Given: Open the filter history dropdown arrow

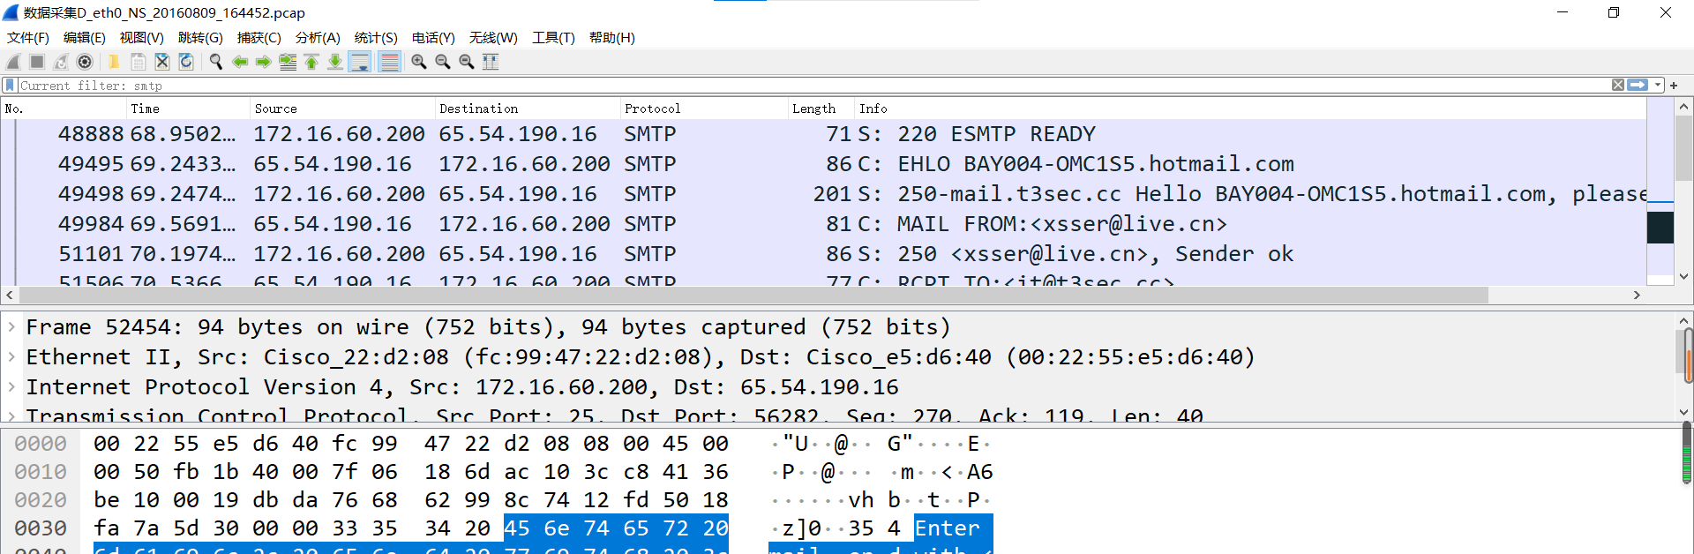Looking at the screenshot, I should (1658, 86).
